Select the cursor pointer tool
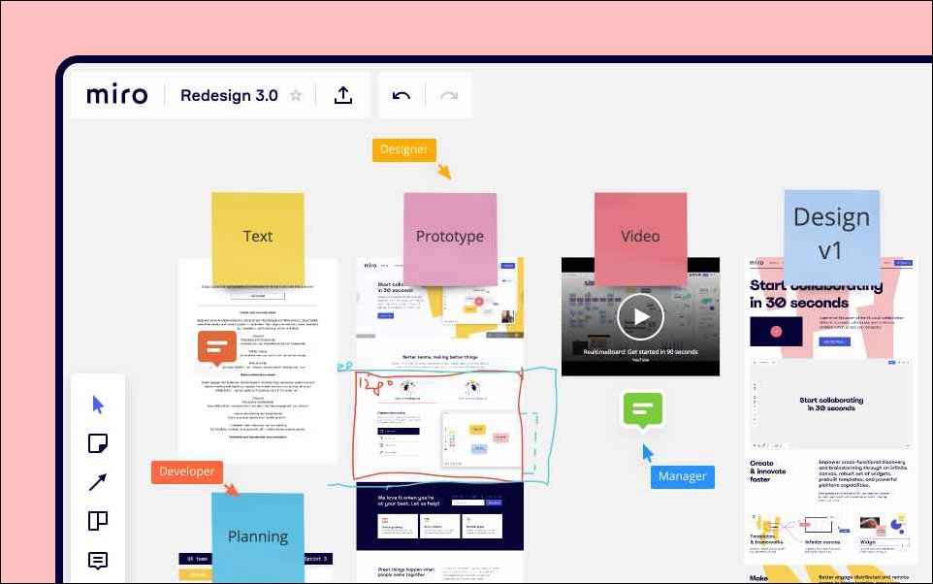933x584 pixels. coord(98,405)
